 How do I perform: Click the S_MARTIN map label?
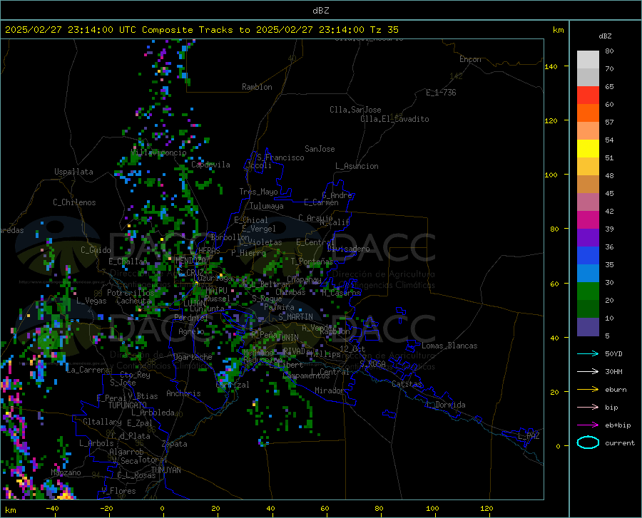click(295, 317)
